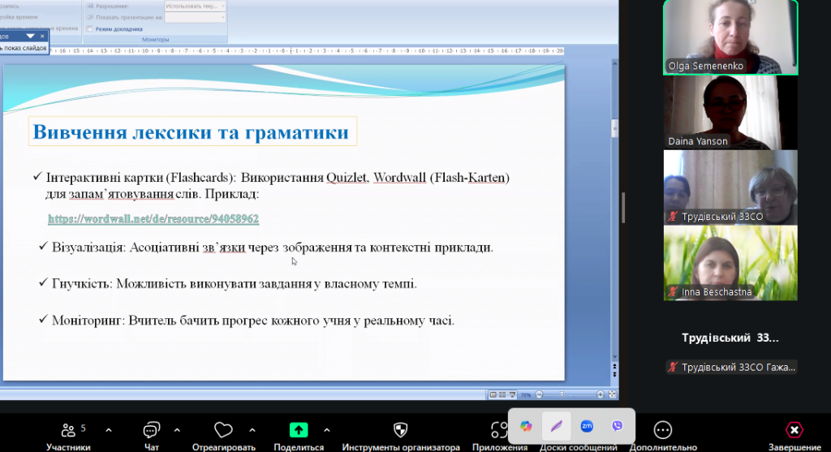Image resolution: width=831 pixels, height=452 pixels.
Task: Click fit slide to window icon
Action: 611,394
